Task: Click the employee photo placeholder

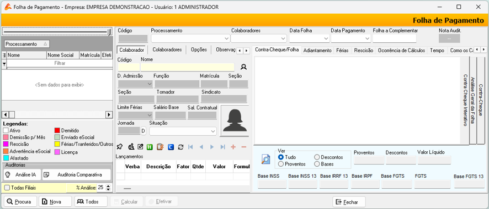Action: (x=235, y=121)
